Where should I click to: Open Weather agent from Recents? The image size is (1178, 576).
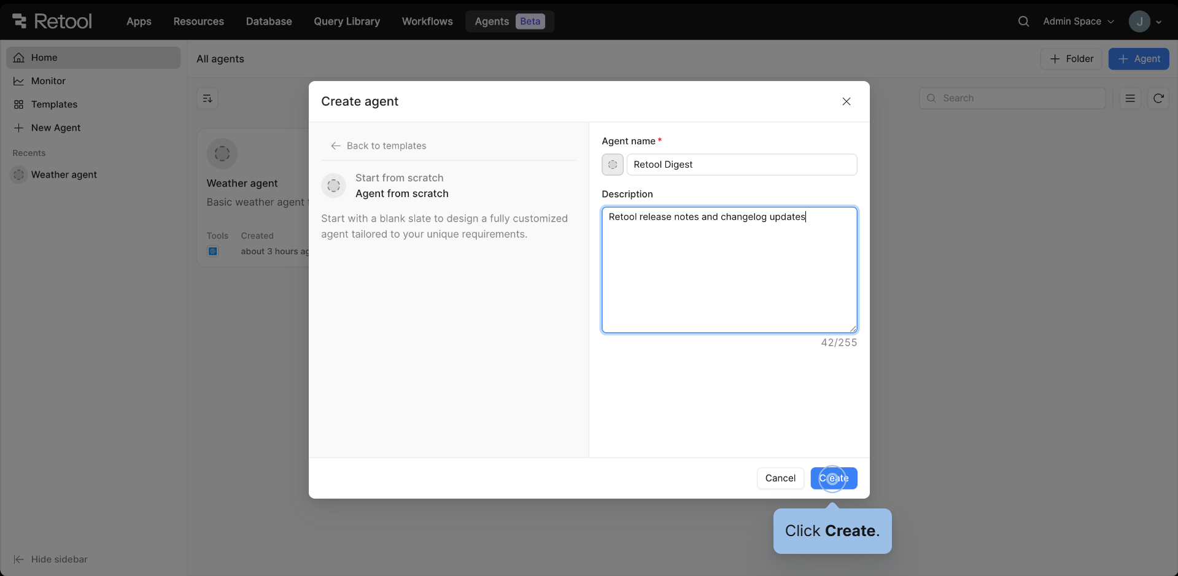coord(93,175)
